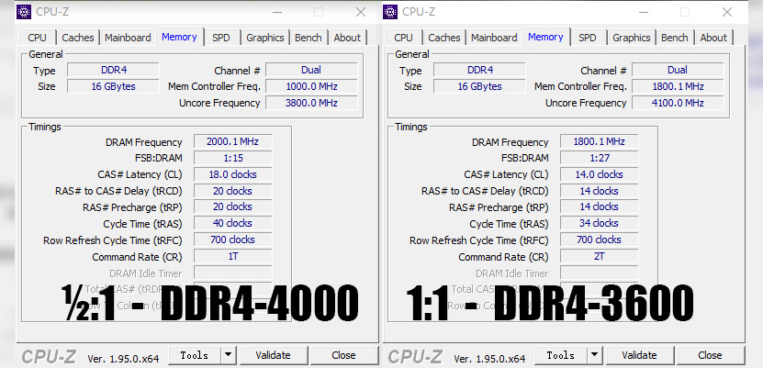
Task: Click empty DRAM Idle Timer field, left window
Action: tap(232, 273)
